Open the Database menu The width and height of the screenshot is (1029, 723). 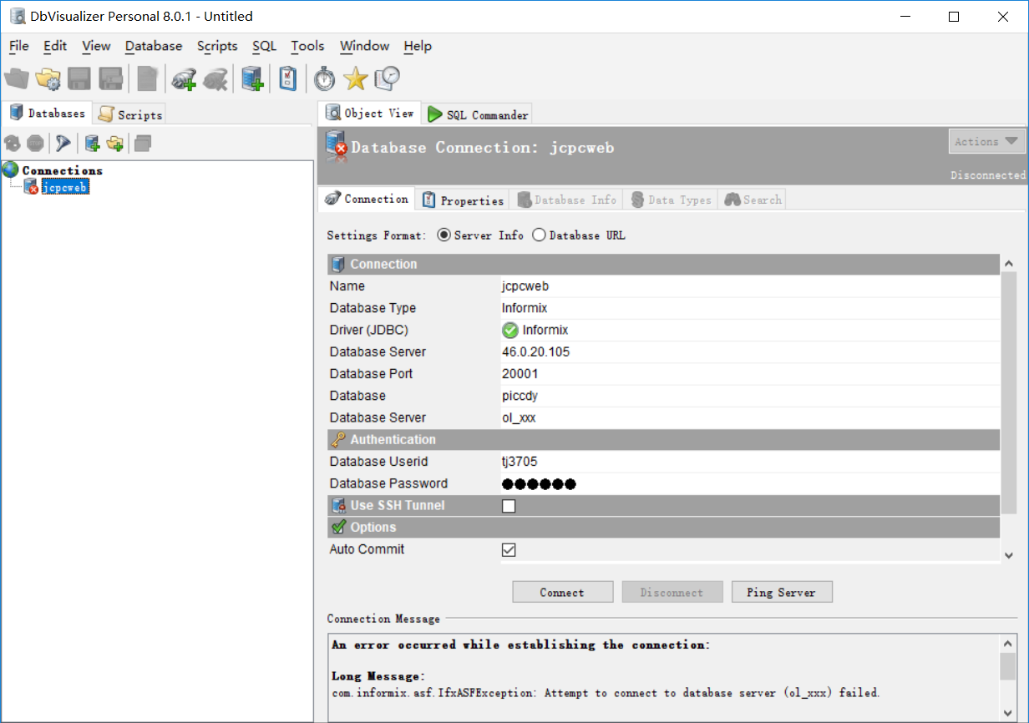click(153, 46)
